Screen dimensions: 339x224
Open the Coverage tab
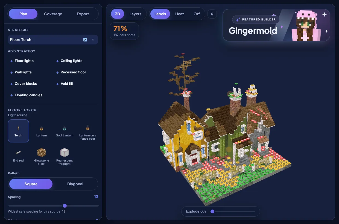tap(53, 14)
